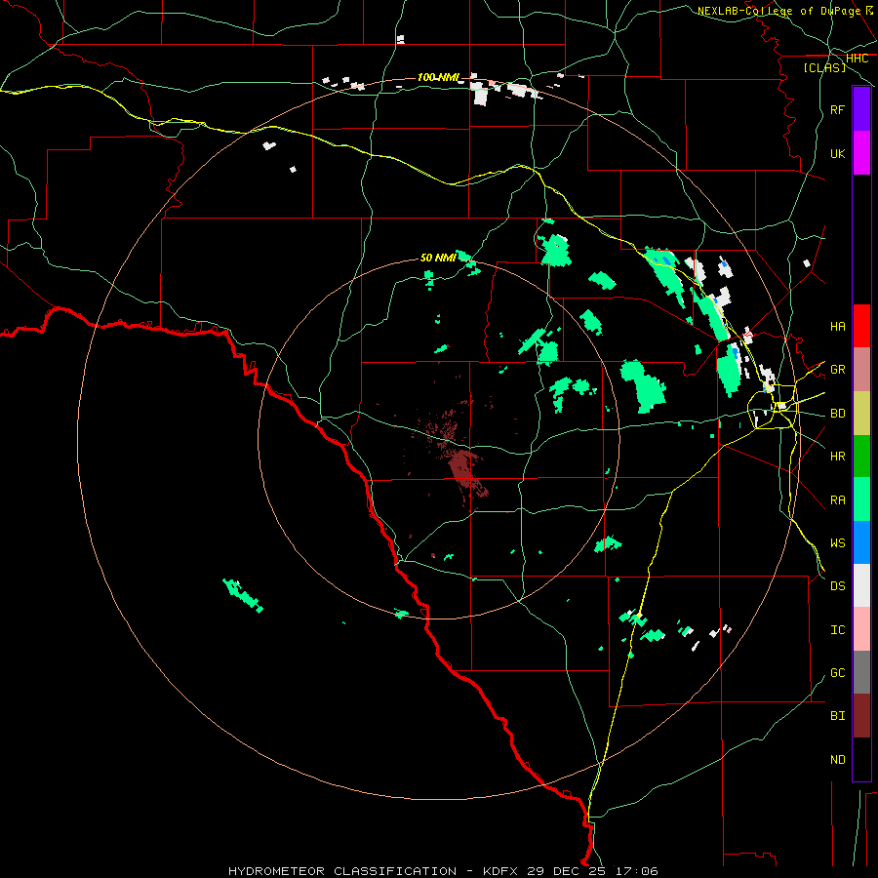Click the bright green RA swatch

861,499
